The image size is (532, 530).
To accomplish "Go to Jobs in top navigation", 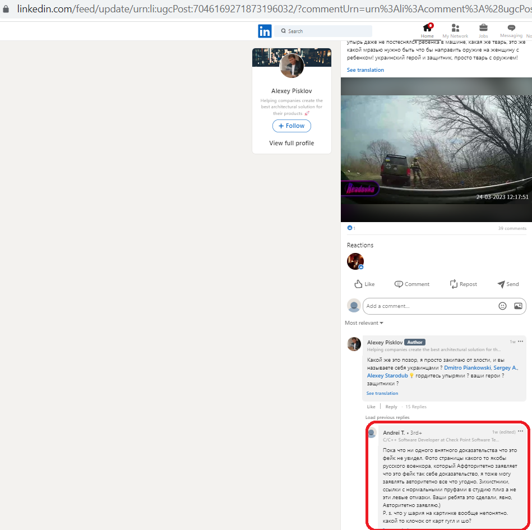I will 483,31.
